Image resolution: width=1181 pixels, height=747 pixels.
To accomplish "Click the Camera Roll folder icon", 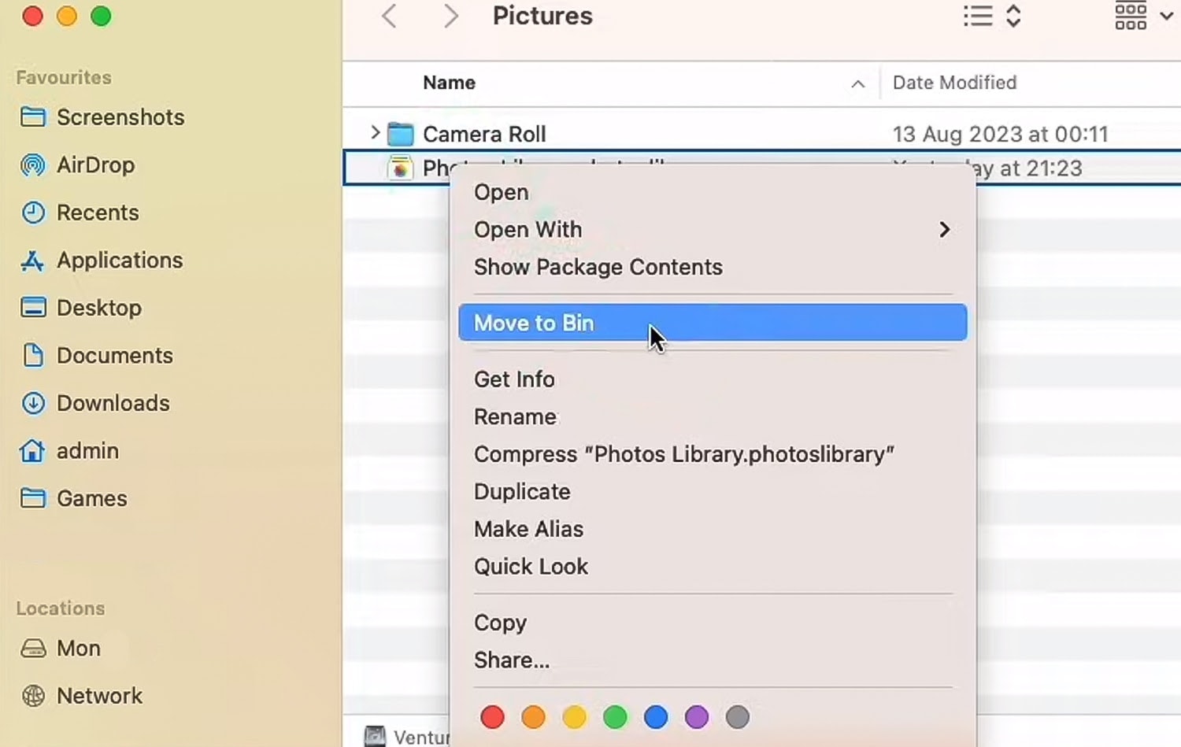I will (x=401, y=135).
